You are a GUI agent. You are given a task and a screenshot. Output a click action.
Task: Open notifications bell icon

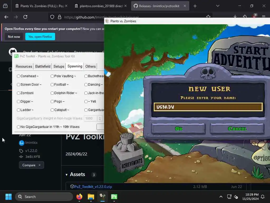click(263, 197)
